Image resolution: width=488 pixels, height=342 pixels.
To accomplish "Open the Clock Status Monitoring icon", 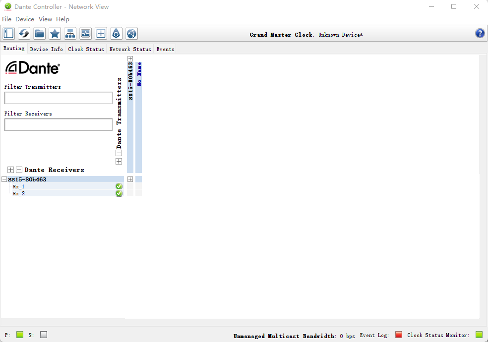I will pos(86,34).
